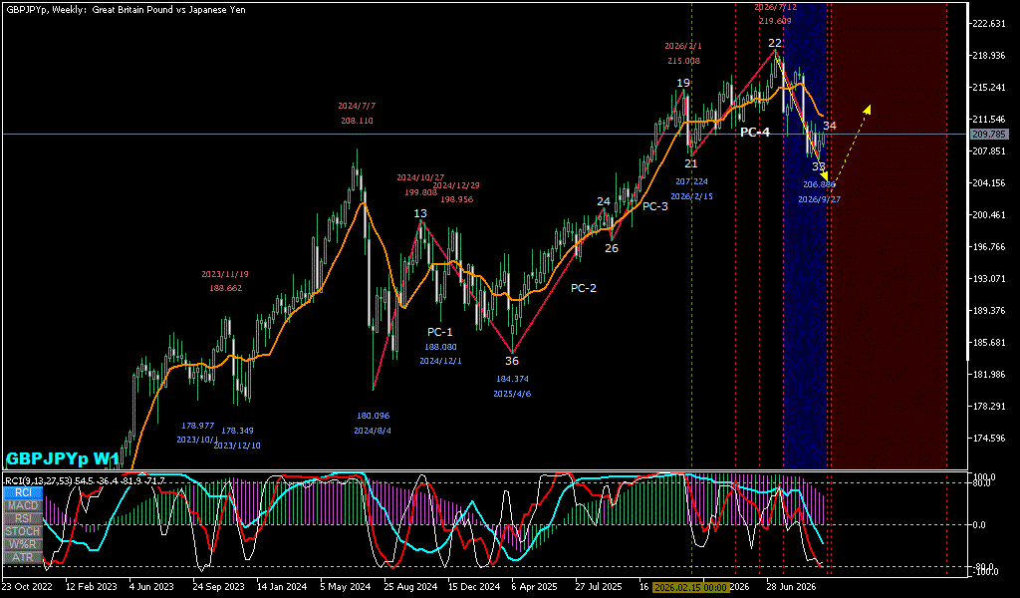Switch to the ATR indicator button
This screenshot has height=598, width=1020.
(23, 558)
